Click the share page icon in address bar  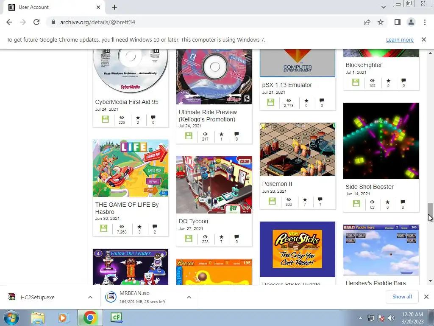(367, 22)
